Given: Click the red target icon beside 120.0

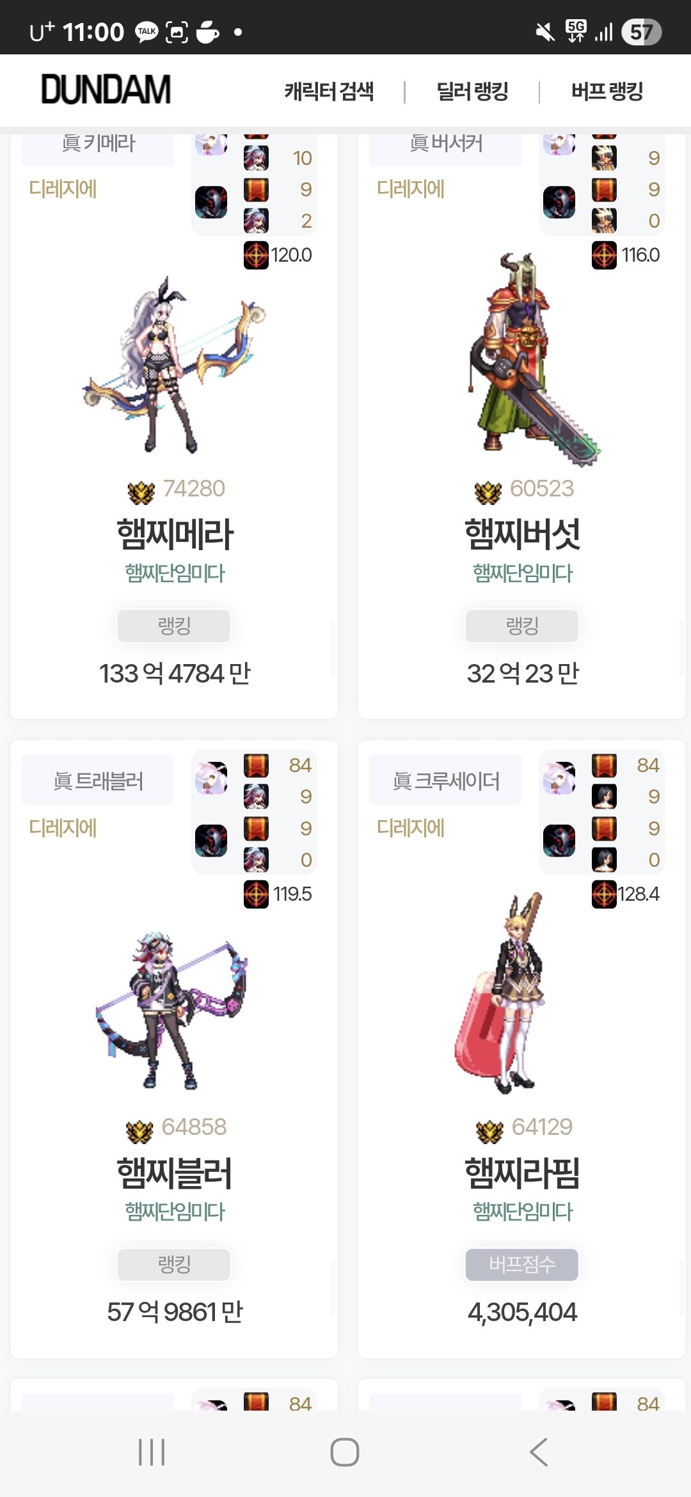Looking at the screenshot, I should click(256, 255).
